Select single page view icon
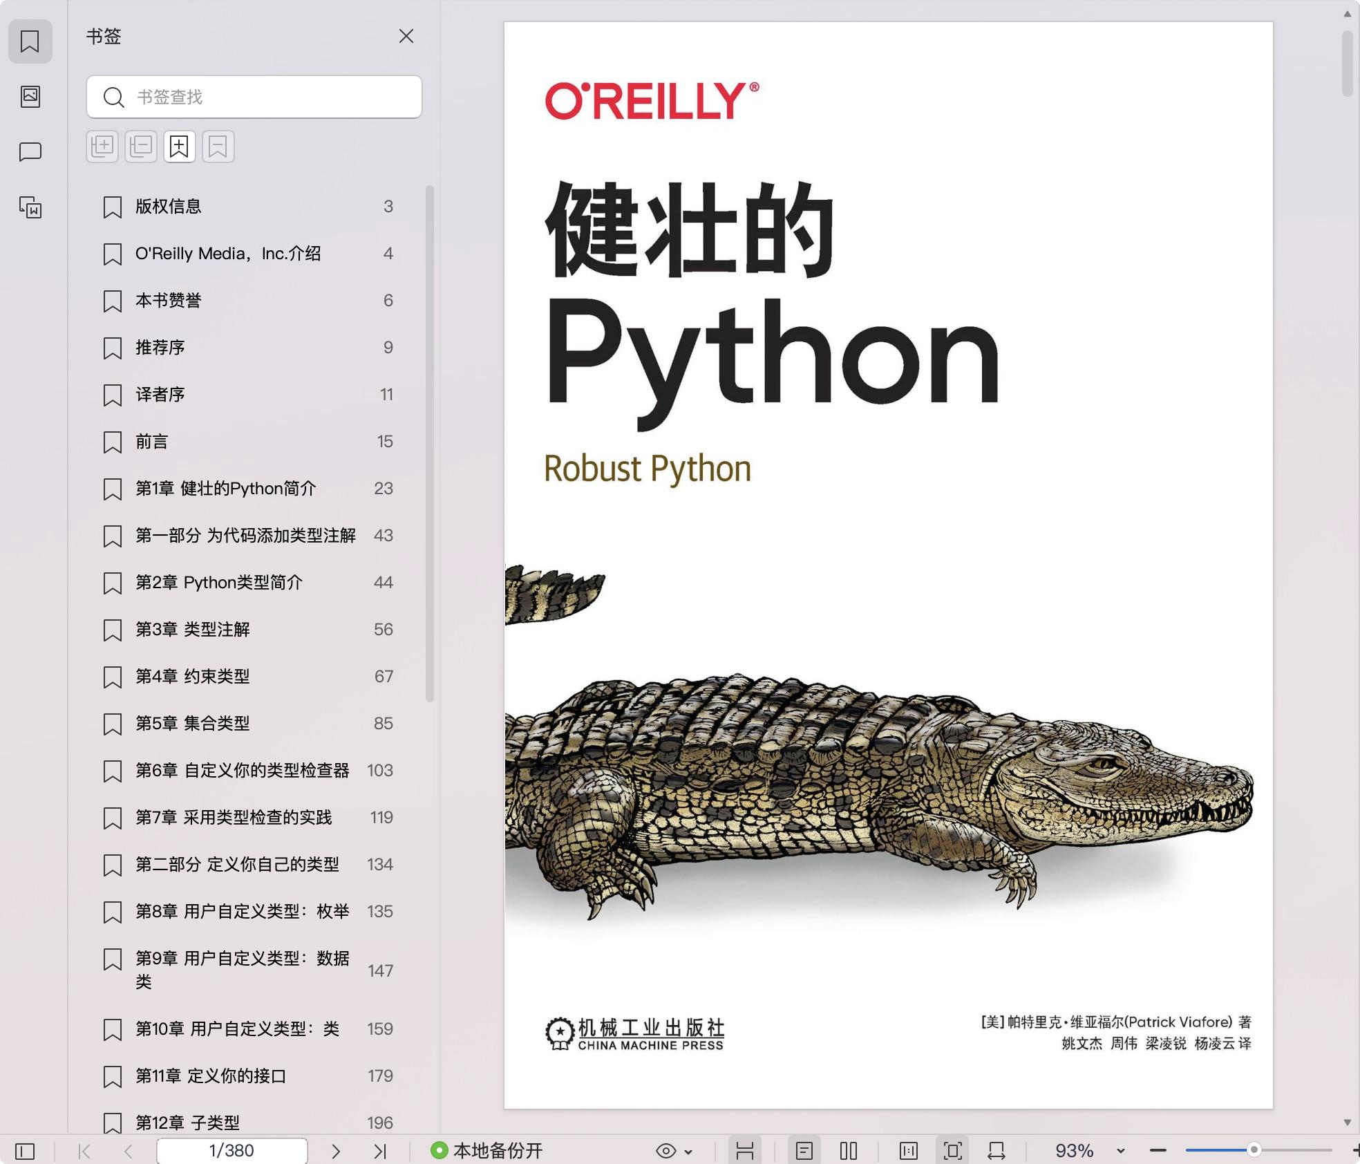This screenshot has height=1164, width=1360. (804, 1151)
